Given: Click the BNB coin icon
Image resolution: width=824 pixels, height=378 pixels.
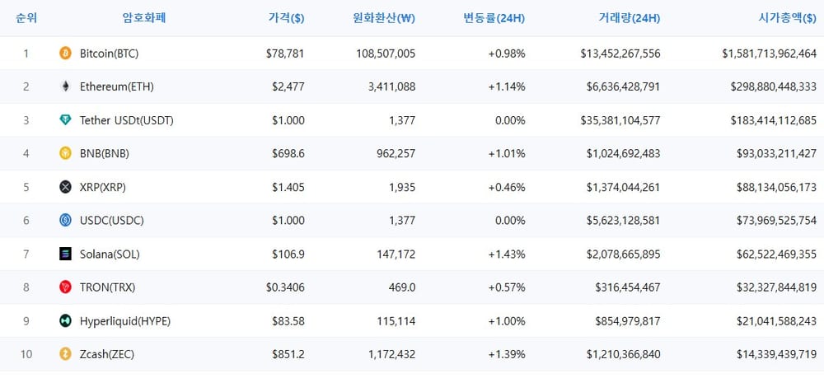Looking at the screenshot, I should (65, 153).
